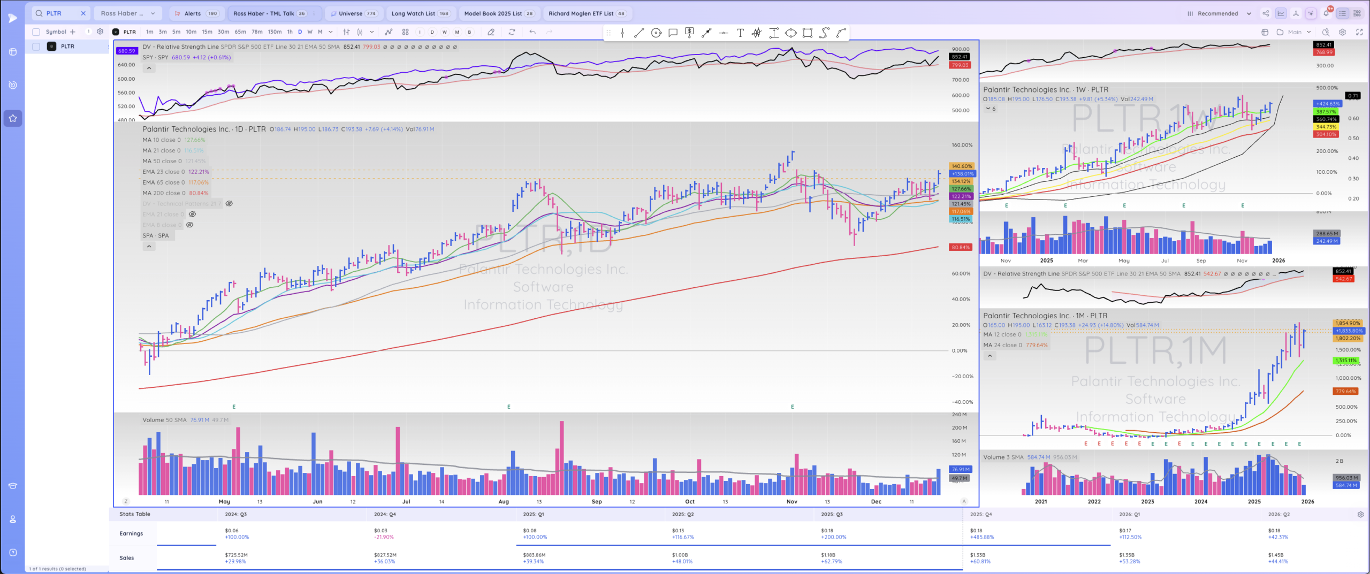Clear the PLTR symbol search field
1370x574 pixels.
pyautogui.click(x=83, y=13)
